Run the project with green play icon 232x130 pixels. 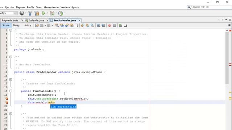(x=43, y=13)
